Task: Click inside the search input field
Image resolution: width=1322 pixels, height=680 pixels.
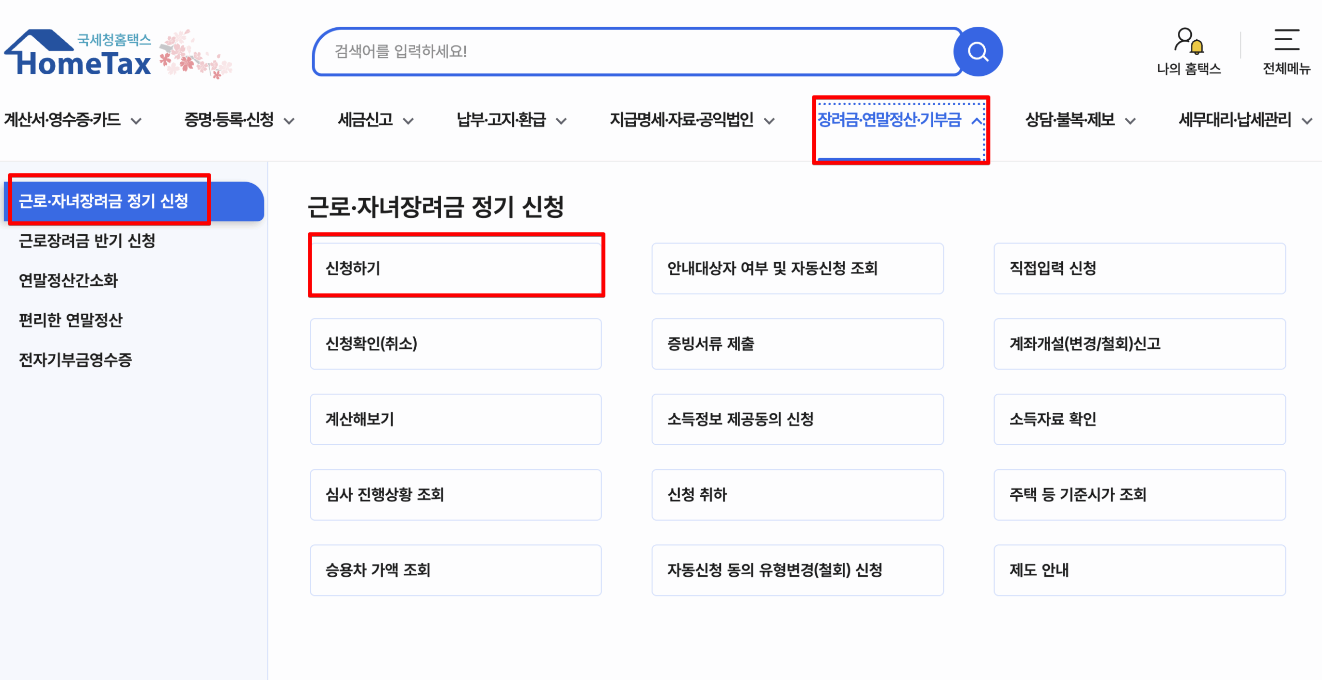Action: (620, 51)
